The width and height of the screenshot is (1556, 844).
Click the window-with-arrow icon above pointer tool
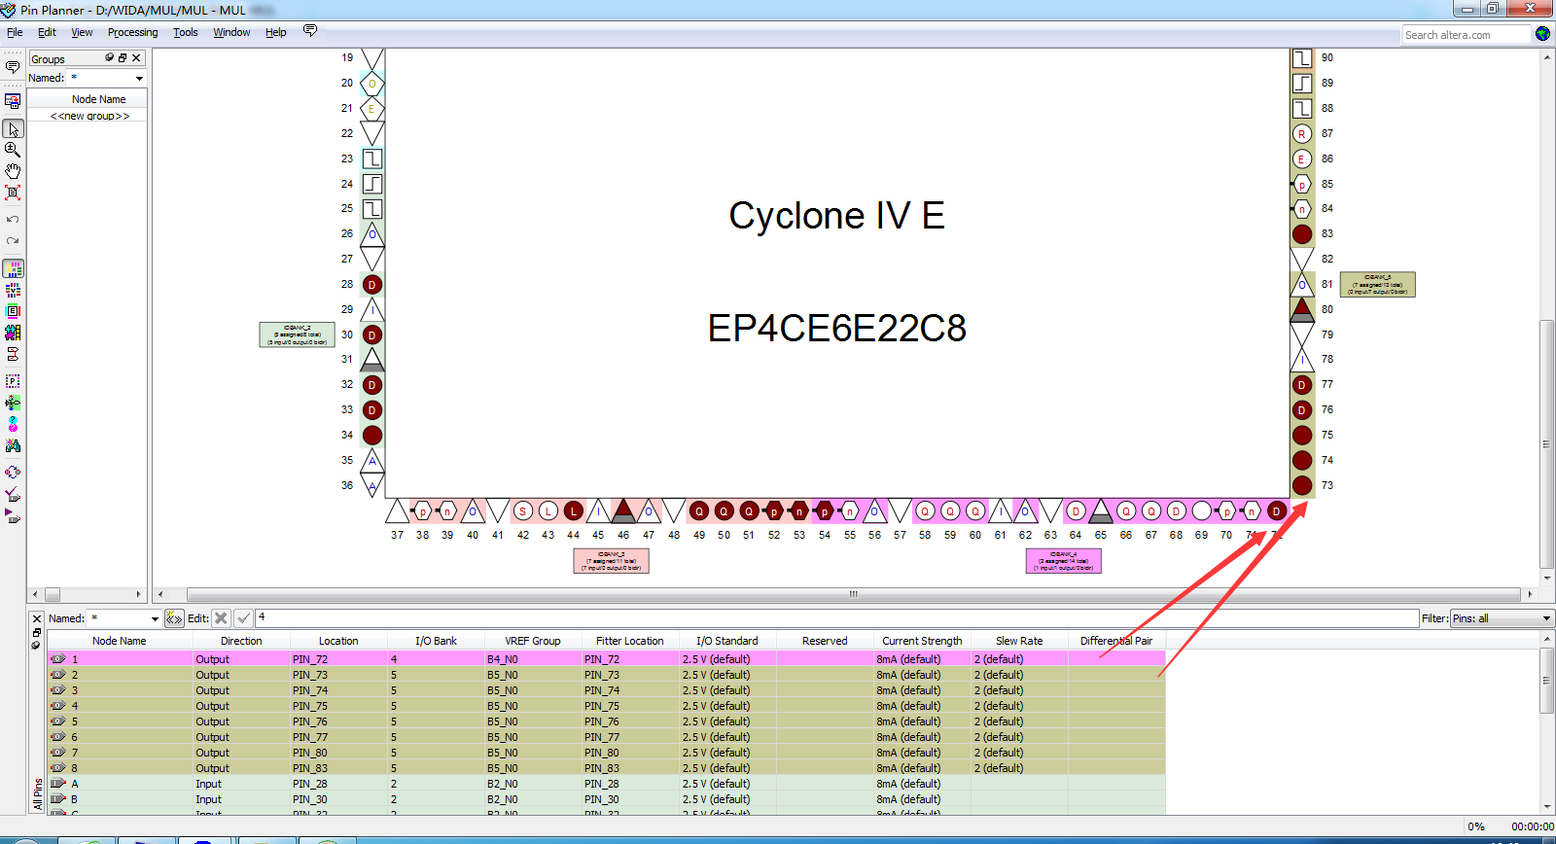click(13, 101)
